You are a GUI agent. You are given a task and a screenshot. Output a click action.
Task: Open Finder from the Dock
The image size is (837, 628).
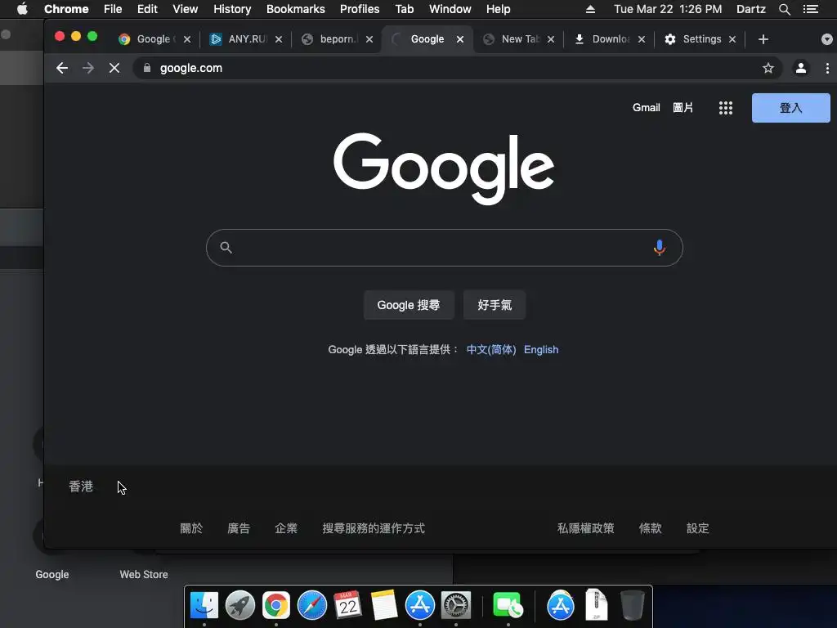click(x=204, y=606)
